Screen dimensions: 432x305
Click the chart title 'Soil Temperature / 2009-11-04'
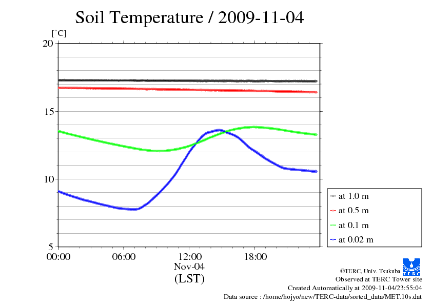pyautogui.click(x=189, y=17)
